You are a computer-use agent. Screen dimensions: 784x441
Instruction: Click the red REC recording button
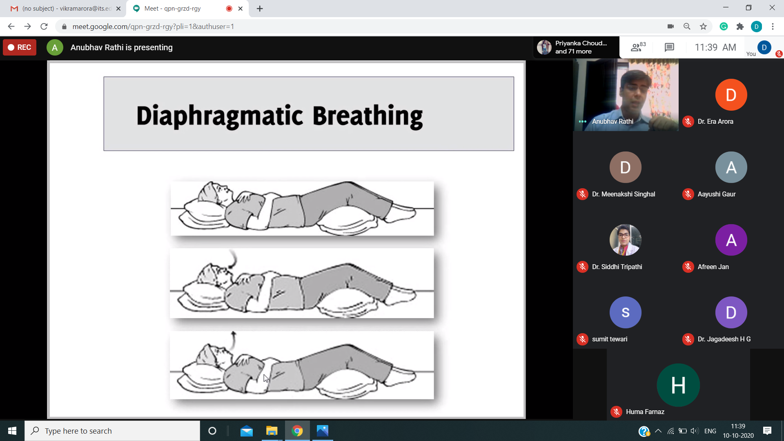(x=20, y=47)
